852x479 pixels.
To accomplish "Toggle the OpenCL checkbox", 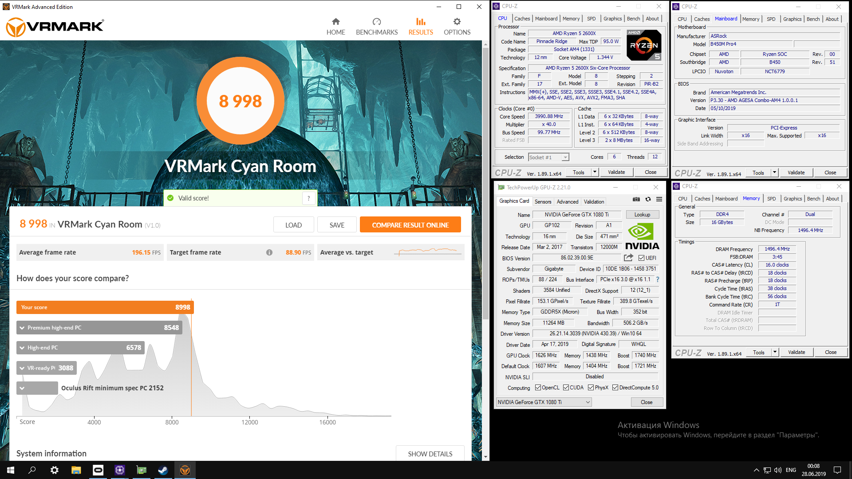I will [x=538, y=388].
